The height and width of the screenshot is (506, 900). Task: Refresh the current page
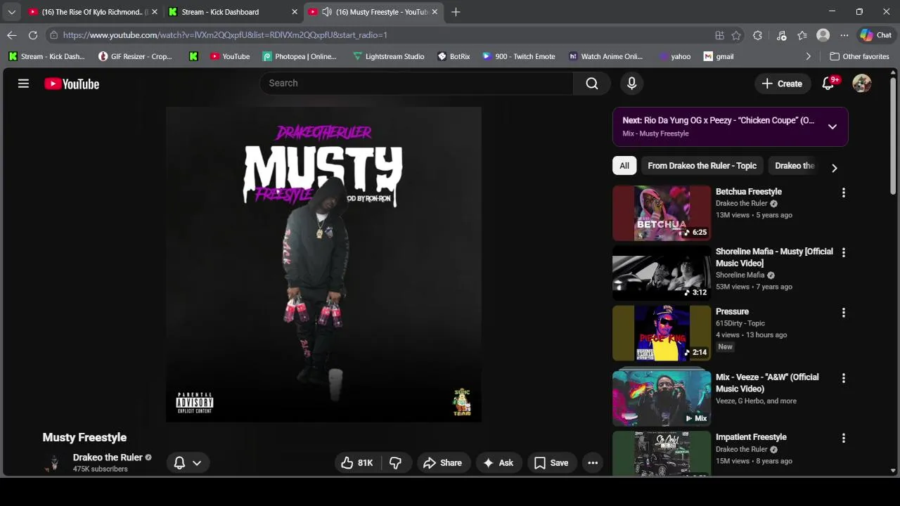click(x=33, y=35)
